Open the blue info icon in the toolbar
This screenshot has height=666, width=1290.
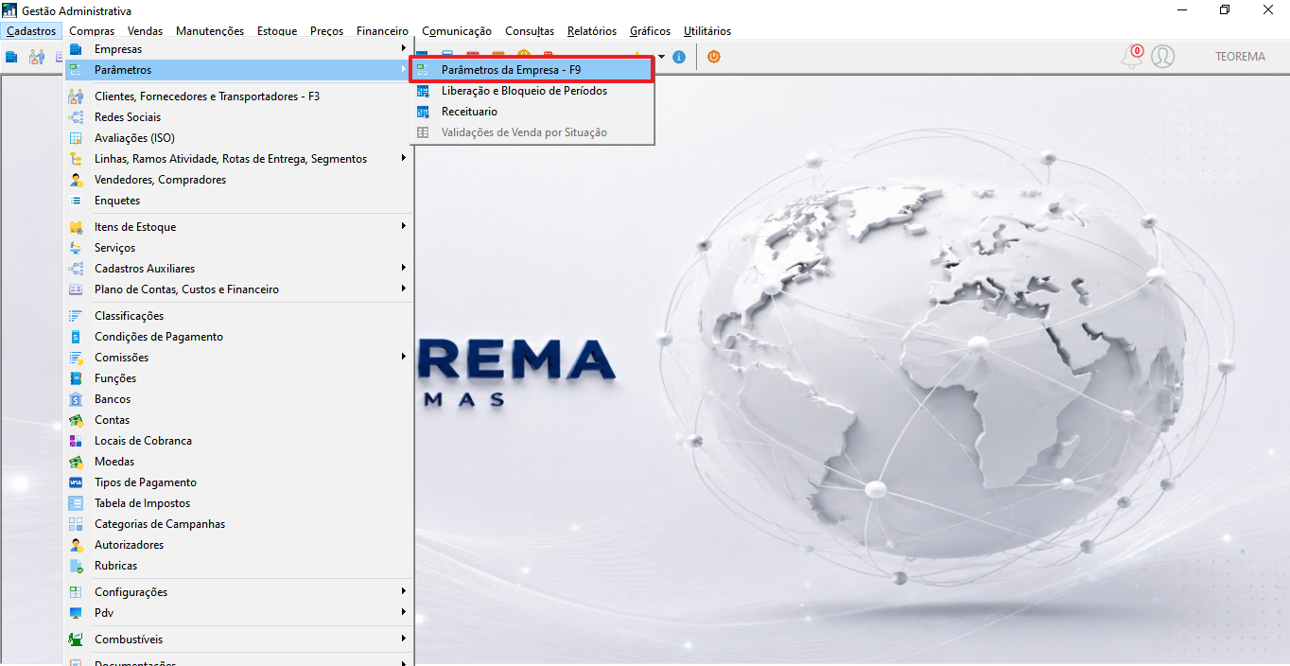679,57
